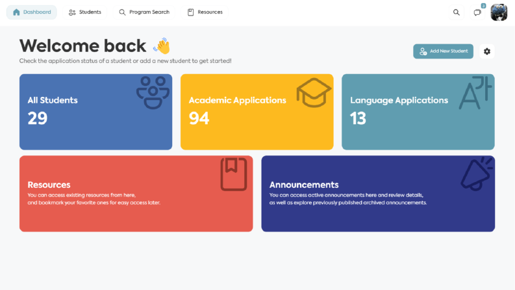Screen dimensions: 515x290
Task: Click the bookmark icon in the Resources nav tab
Action: click(x=190, y=12)
